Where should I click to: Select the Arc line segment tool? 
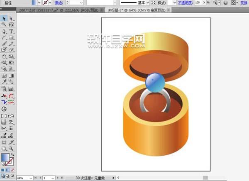pos(4,38)
